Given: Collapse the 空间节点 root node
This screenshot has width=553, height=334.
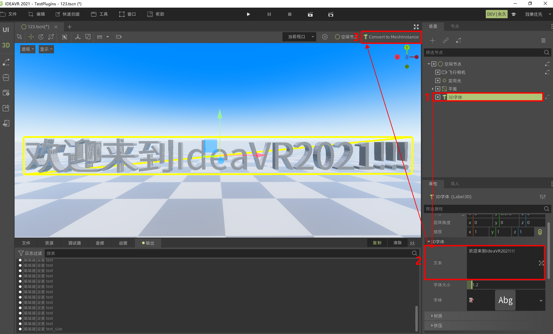Looking at the screenshot, I should (x=428, y=64).
